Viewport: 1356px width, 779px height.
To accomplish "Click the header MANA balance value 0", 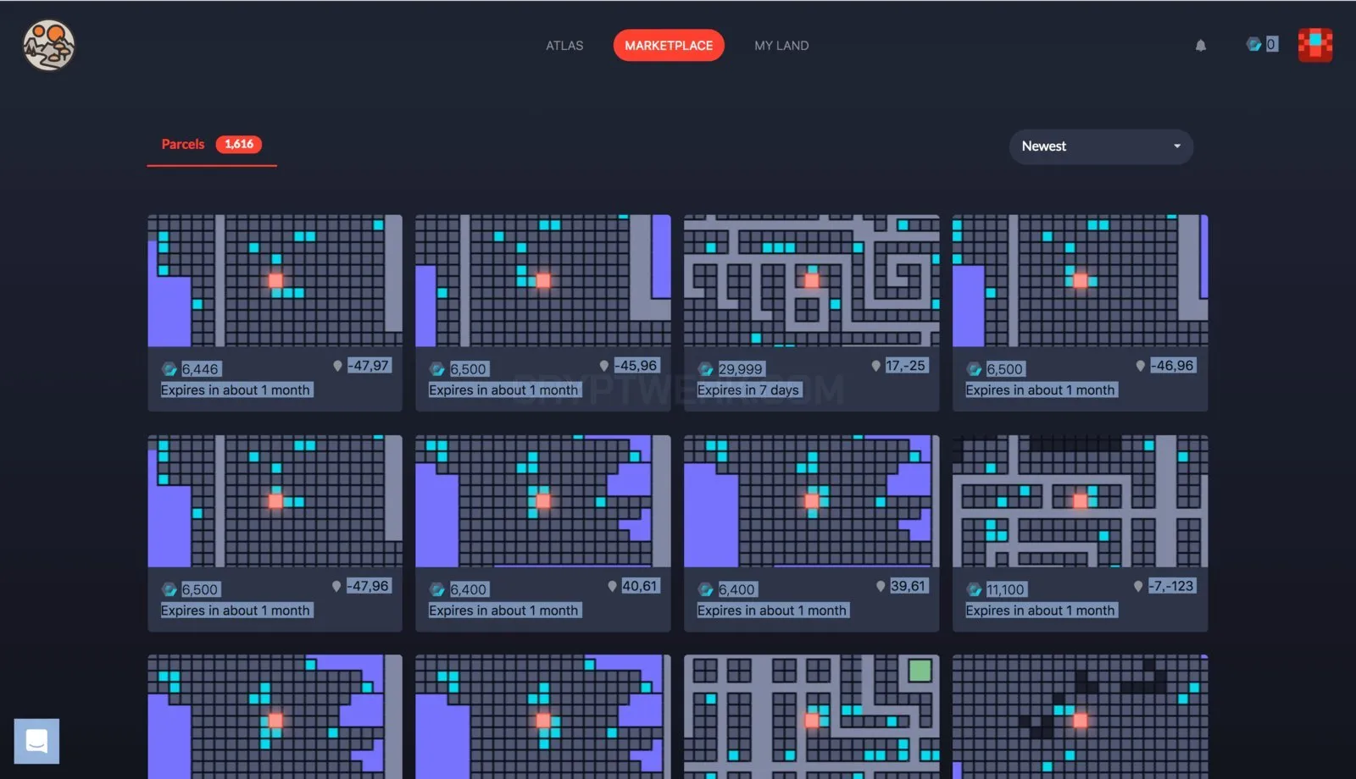I will coord(1271,44).
